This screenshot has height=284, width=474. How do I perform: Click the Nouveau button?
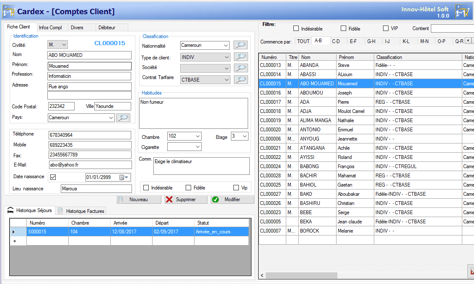coord(139,199)
